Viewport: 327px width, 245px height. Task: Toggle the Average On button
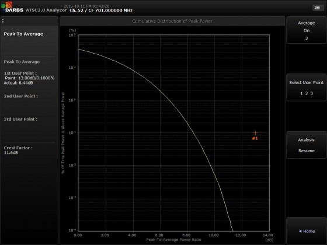(x=307, y=30)
